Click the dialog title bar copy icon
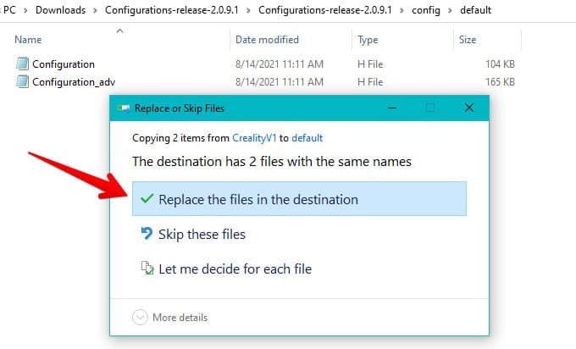 point(124,108)
